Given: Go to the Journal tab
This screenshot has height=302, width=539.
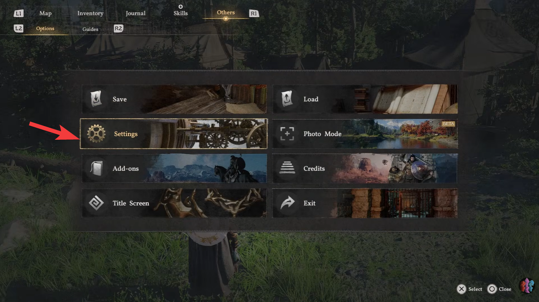Looking at the screenshot, I should pos(135,13).
